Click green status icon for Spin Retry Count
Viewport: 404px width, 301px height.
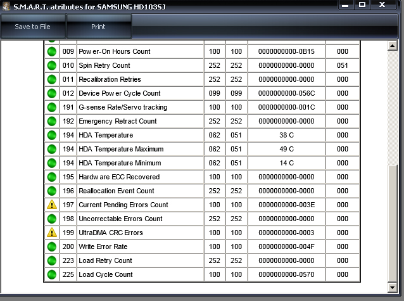point(52,65)
